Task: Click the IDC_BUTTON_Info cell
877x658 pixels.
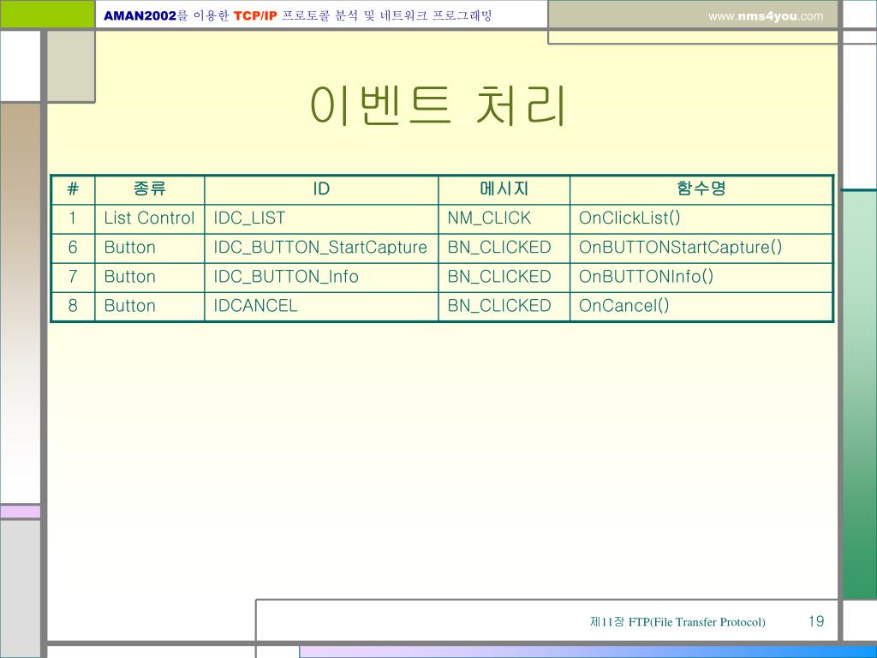Action: pyautogui.click(x=321, y=277)
